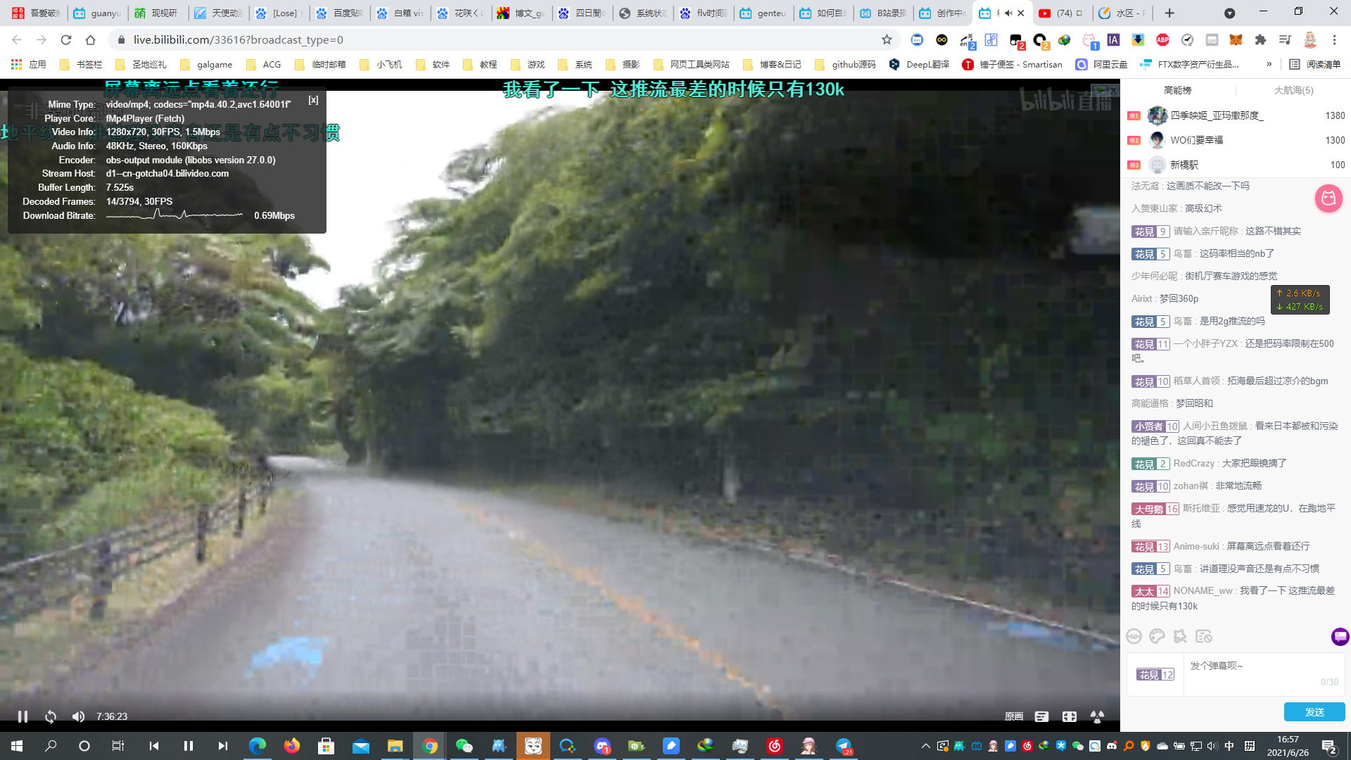The width and height of the screenshot is (1351, 760).
Task: Open 应用 apps shortcut
Action: click(29, 64)
